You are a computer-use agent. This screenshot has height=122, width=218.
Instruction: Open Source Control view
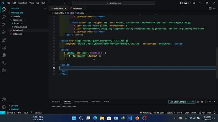4,25
